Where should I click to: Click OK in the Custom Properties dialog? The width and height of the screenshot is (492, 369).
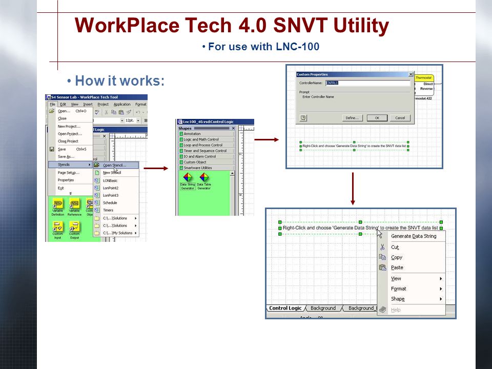point(377,118)
